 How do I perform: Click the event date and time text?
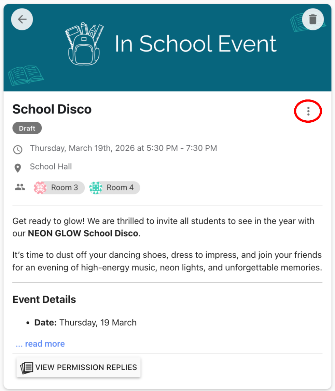pyautogui.click(x=123, y=148)
